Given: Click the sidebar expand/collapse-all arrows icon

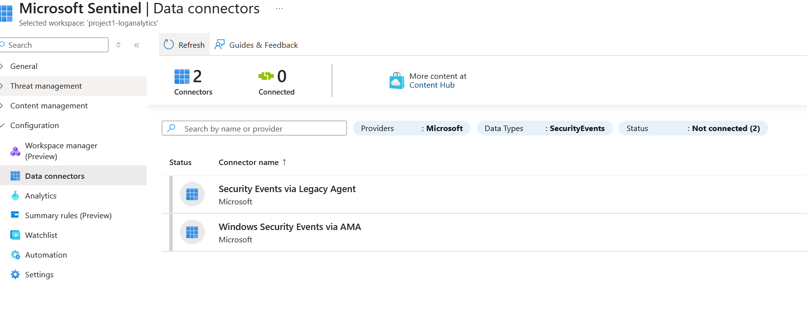Looking at the screenshot, I should pyautogui.click(x=118, y=45).
